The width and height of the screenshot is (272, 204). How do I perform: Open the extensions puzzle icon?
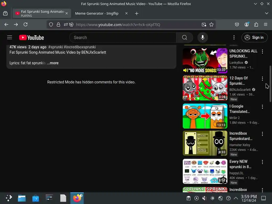coord(256,24)
